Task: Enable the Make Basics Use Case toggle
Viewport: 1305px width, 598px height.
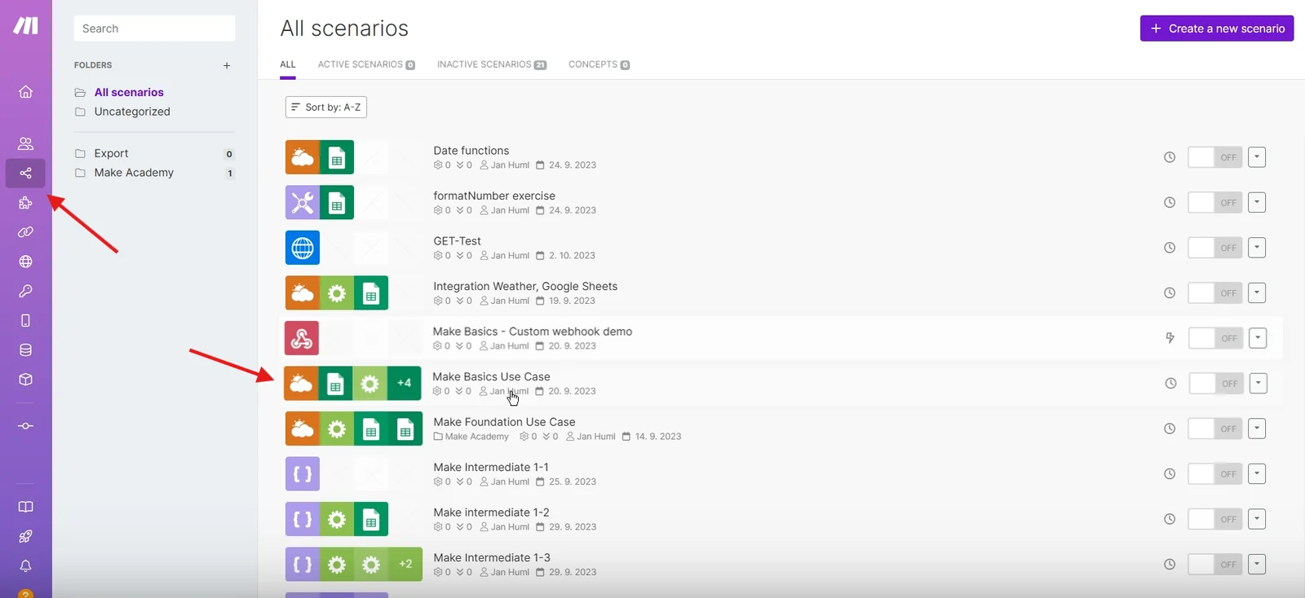Action: (x=1216, y=383)
